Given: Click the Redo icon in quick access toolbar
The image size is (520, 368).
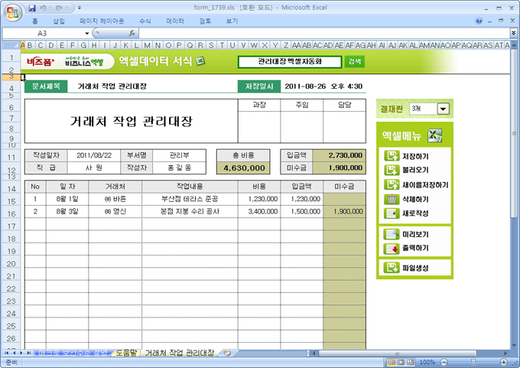Looking at the screenshot, I should 60,8.
